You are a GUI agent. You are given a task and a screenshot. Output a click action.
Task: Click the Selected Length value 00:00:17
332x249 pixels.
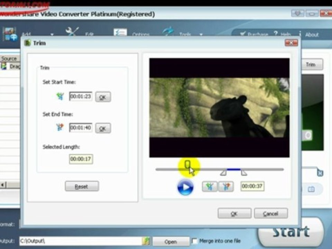81,159
